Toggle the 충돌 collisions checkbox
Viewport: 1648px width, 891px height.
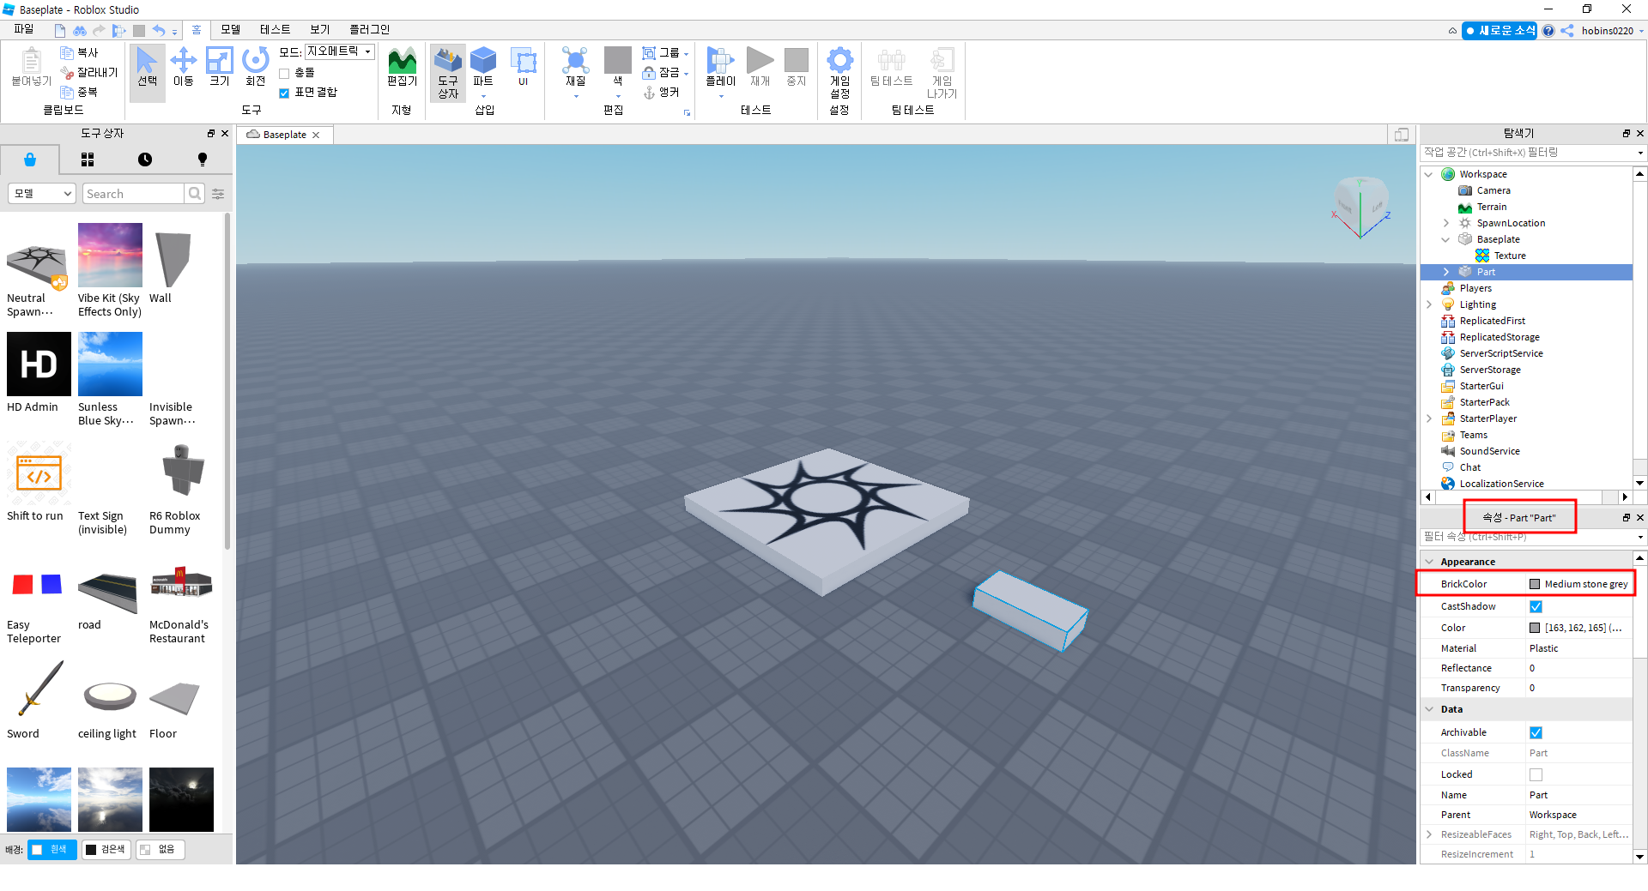point(284,73)
